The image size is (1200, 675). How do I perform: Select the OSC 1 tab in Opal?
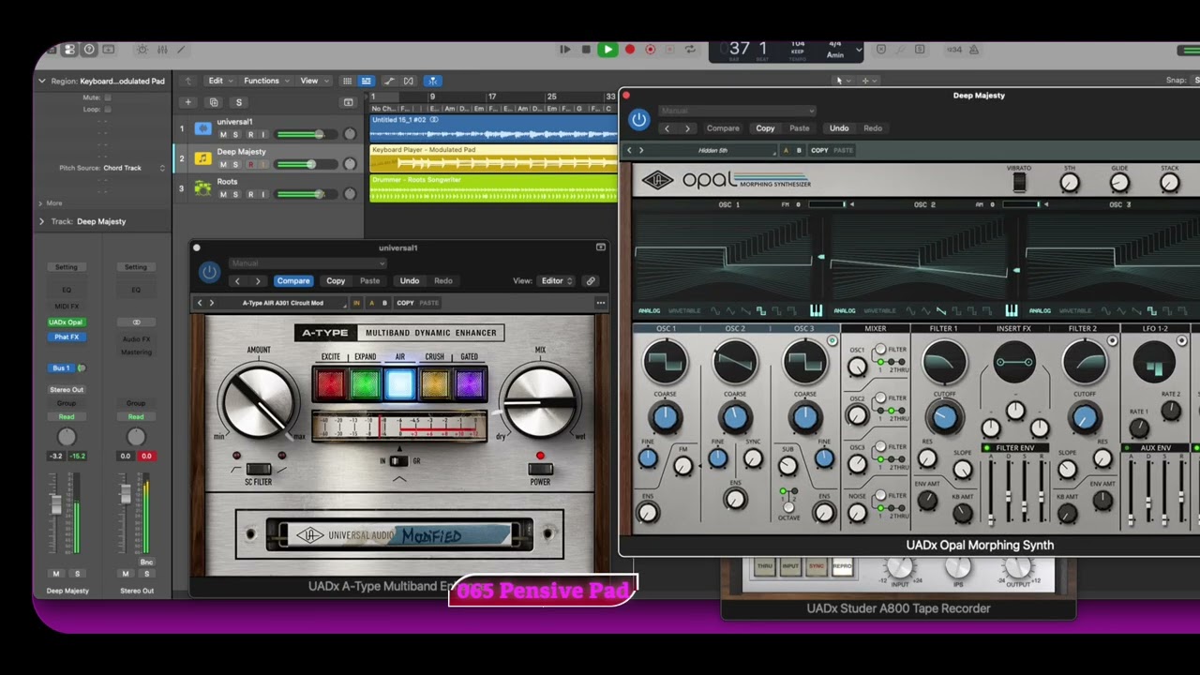667,328
